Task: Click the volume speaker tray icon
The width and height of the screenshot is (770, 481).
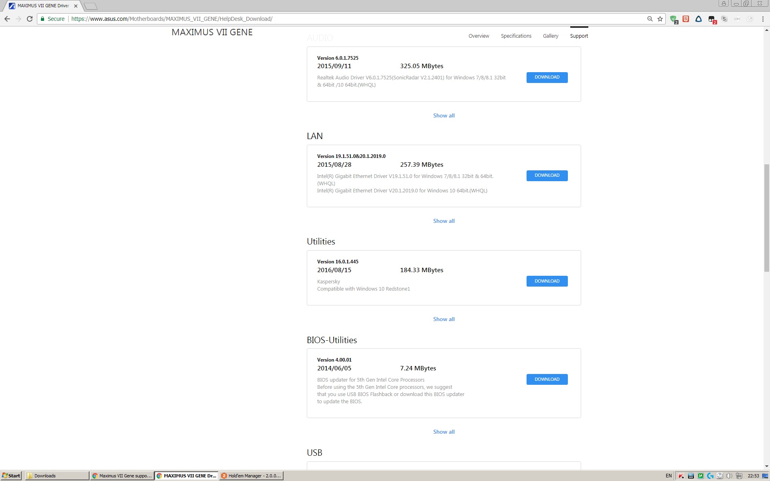Action: point(729,476)
